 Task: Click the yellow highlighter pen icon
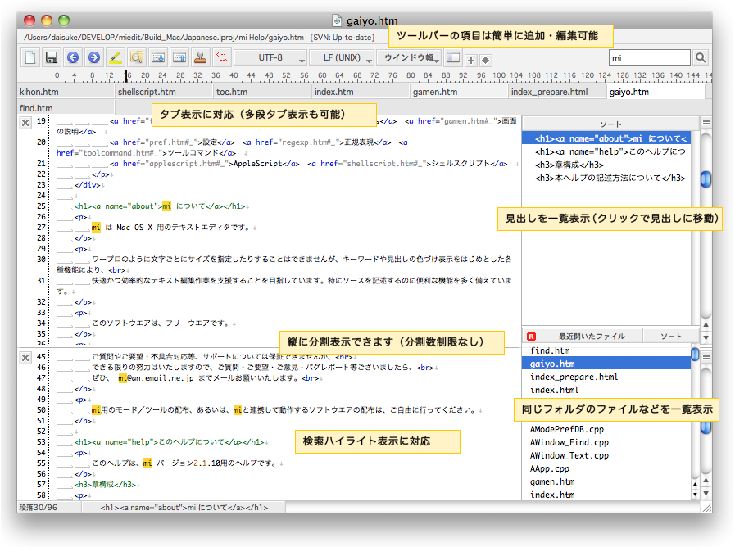point(116,58)
